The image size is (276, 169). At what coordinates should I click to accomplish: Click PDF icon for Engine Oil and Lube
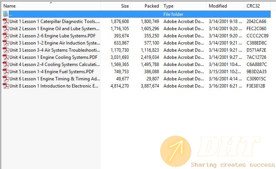click(6, 29)
